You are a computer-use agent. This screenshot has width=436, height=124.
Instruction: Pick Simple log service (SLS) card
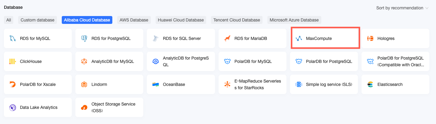point(324,84)
